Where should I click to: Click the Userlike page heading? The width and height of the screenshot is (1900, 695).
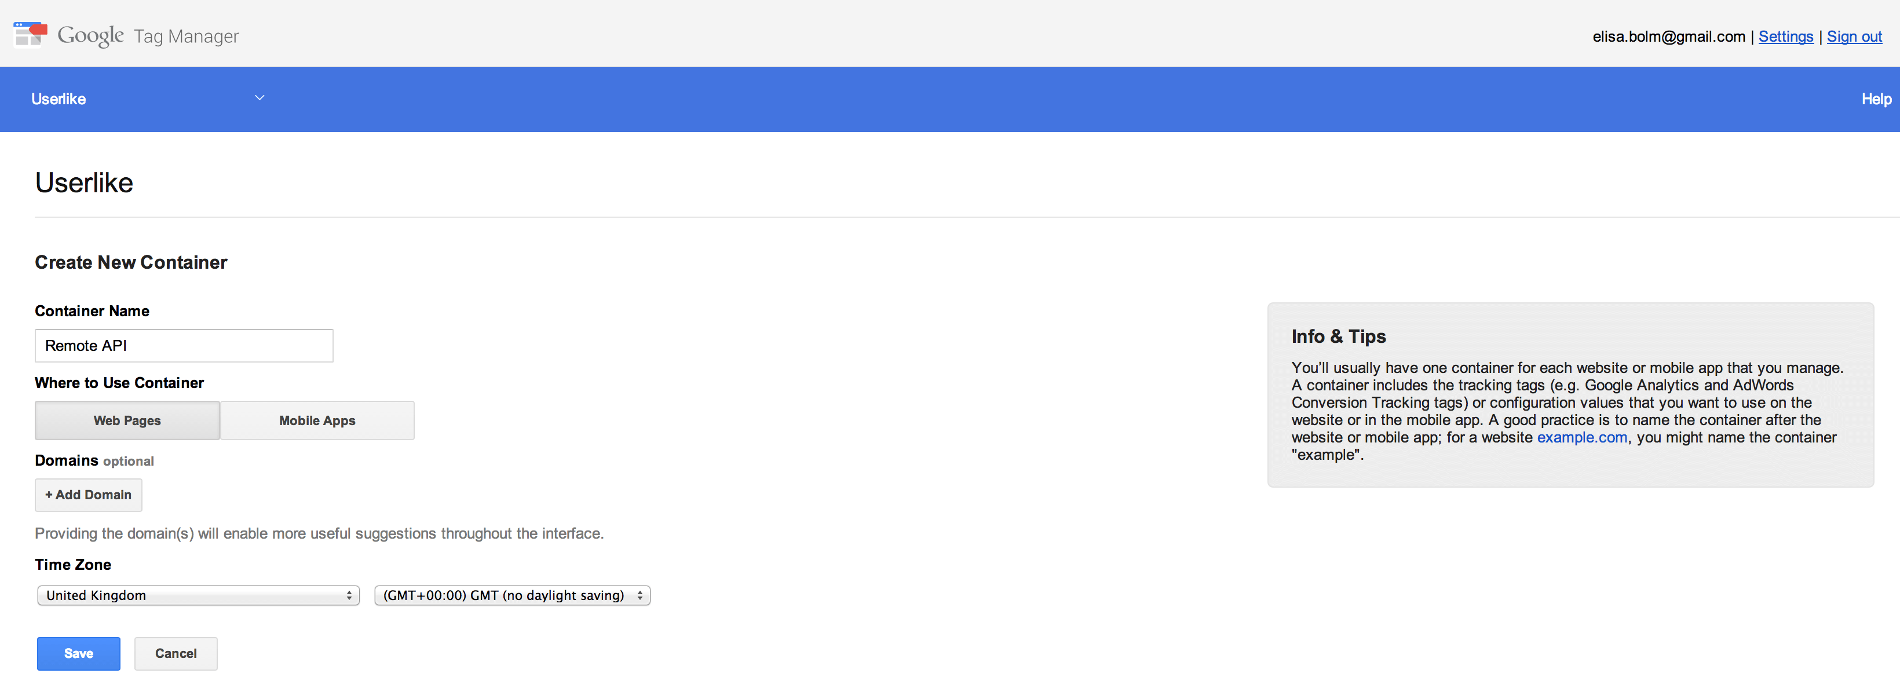point(84,183)
